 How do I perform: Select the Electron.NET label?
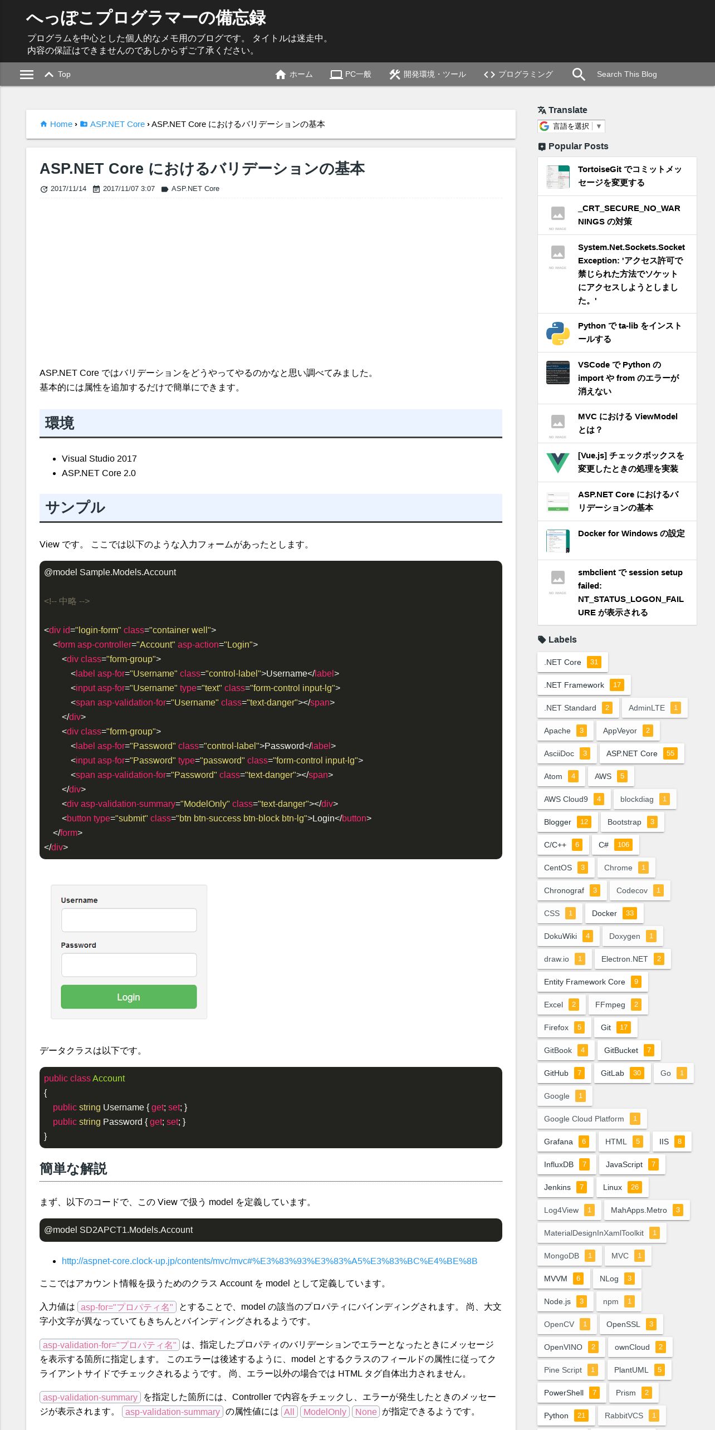pyautogui.click(x=633, y=959)
